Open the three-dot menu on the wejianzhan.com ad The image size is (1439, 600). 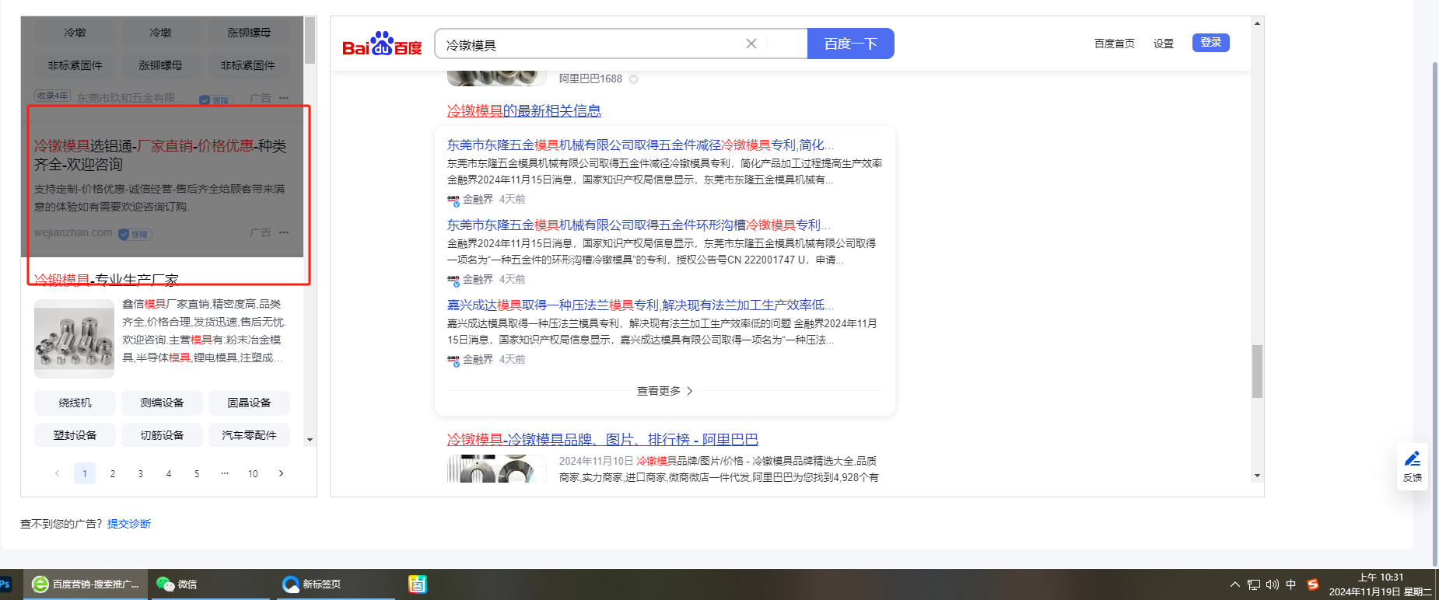click(284, 232)
